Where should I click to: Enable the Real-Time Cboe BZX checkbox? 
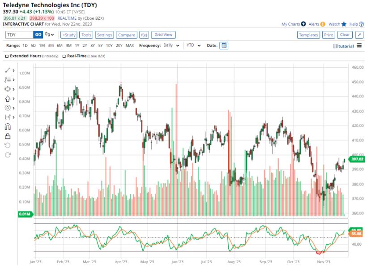[64, 56]
